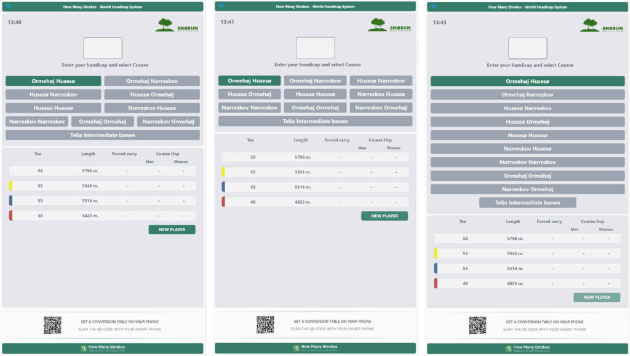Pick Nørreskov Husesø in the 13:40 screen

[152, 108]
